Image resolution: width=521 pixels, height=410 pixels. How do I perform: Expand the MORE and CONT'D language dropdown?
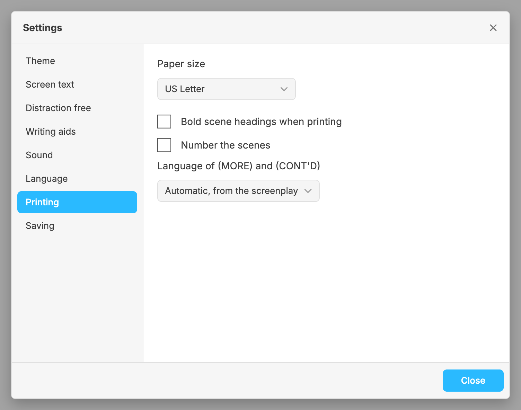pos(238,191)
